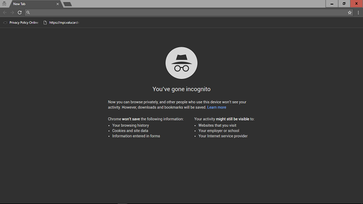Click the forward navigation arrow
Screen dimensions: 363x204
point(12,12)
